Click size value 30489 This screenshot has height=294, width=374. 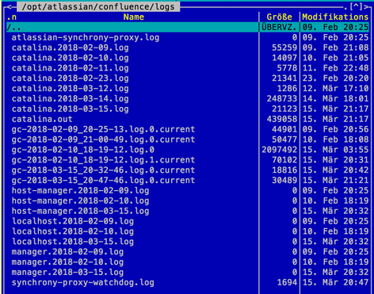click(x=284, y=181)
